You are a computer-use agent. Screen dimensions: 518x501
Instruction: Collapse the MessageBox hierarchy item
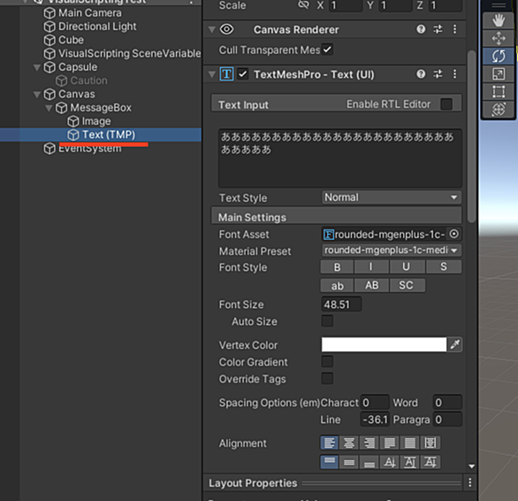(x=49, y=108)
